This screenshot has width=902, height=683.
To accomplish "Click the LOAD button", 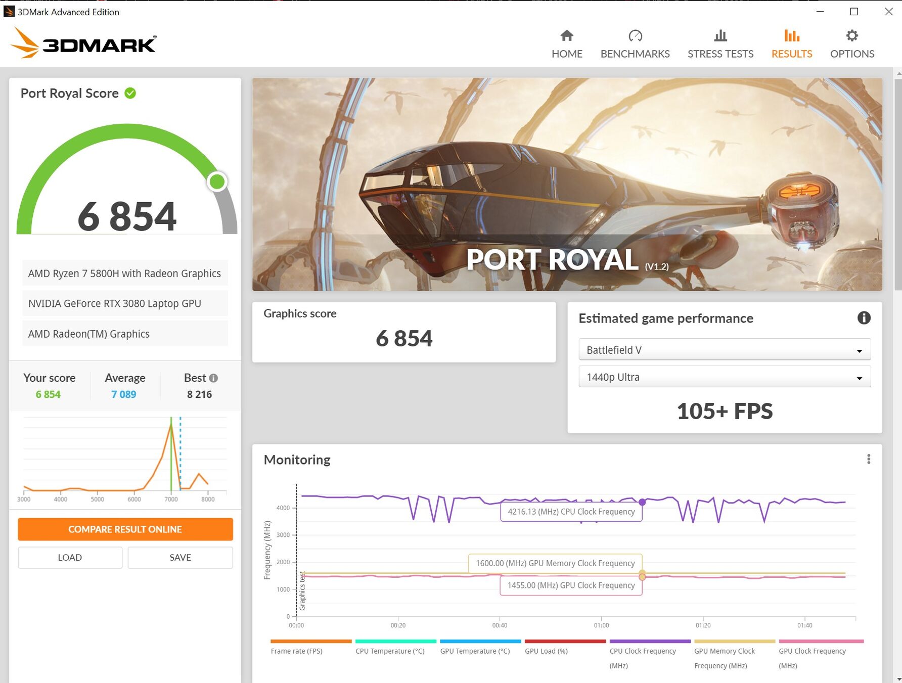I will (x=70, y=558).
